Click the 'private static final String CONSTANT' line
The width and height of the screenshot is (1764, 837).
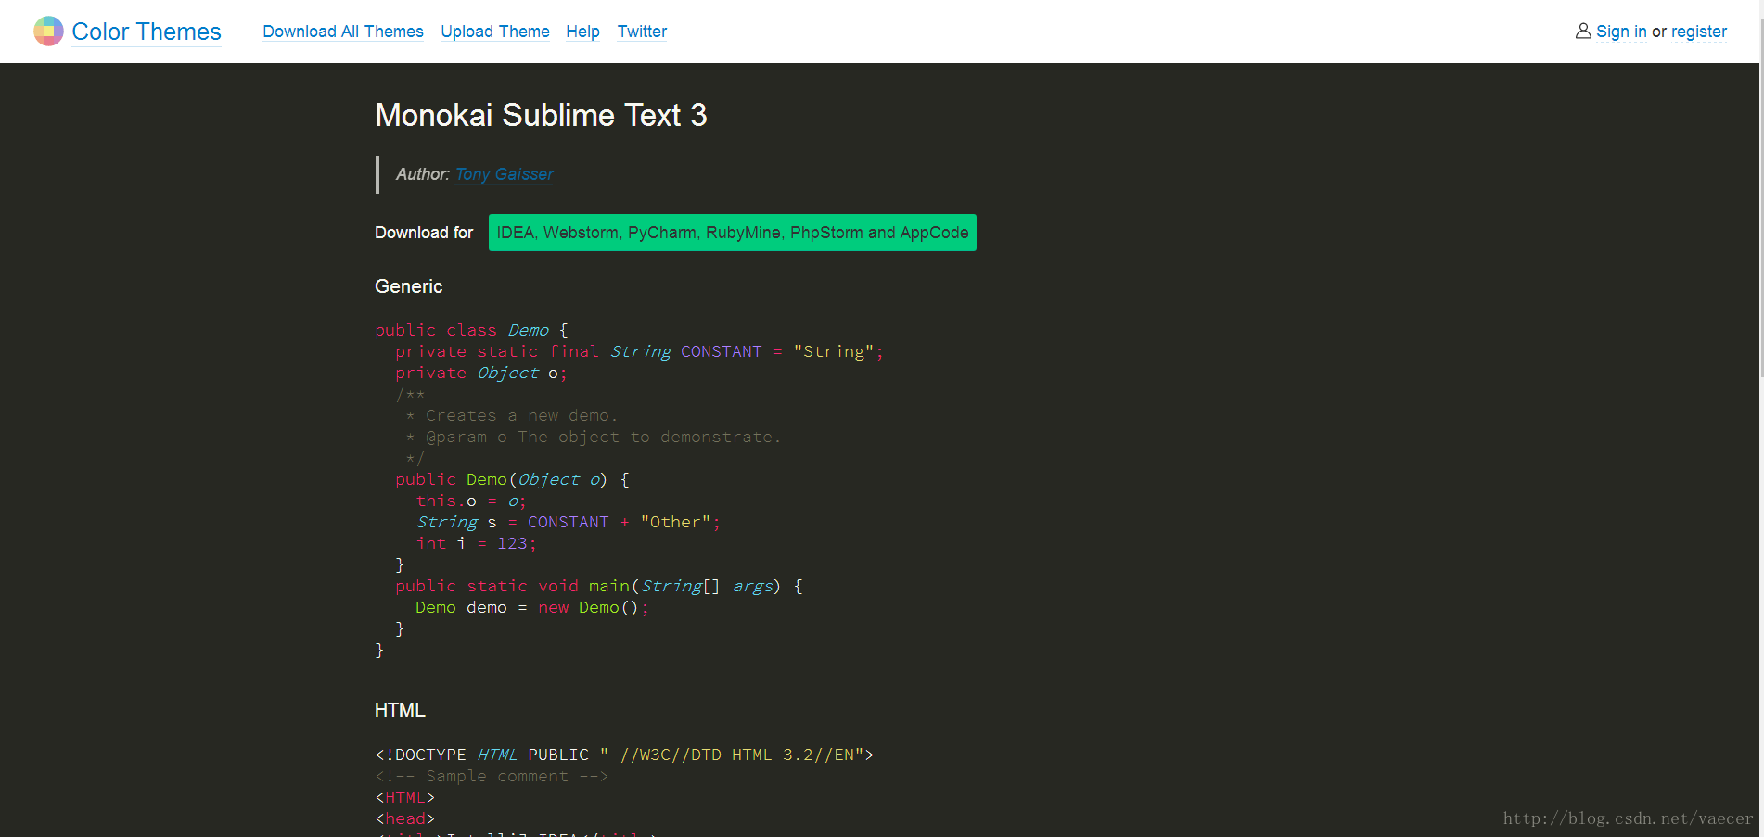[x=639, y=351]
